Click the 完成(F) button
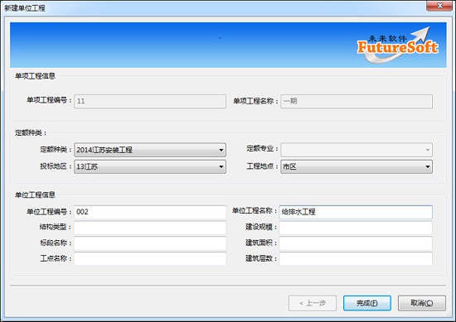The image size is (456, 322). [x=367, y=303]
